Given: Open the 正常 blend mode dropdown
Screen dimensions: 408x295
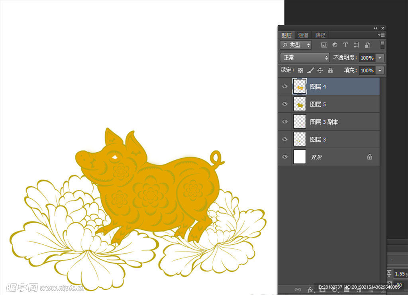Looking at the screenshot, I should (x=305, y=58).
